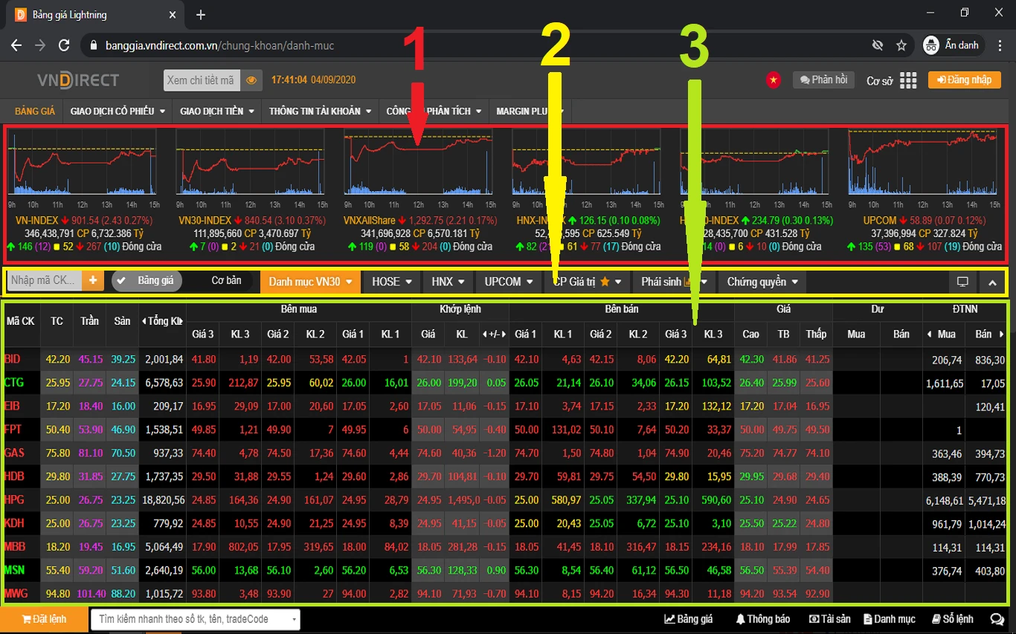Bookmark this page with the star icon

pos(901,45)
